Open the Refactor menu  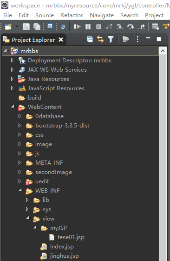point(72,15)
